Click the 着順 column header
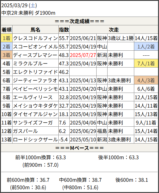 point(7,29)
